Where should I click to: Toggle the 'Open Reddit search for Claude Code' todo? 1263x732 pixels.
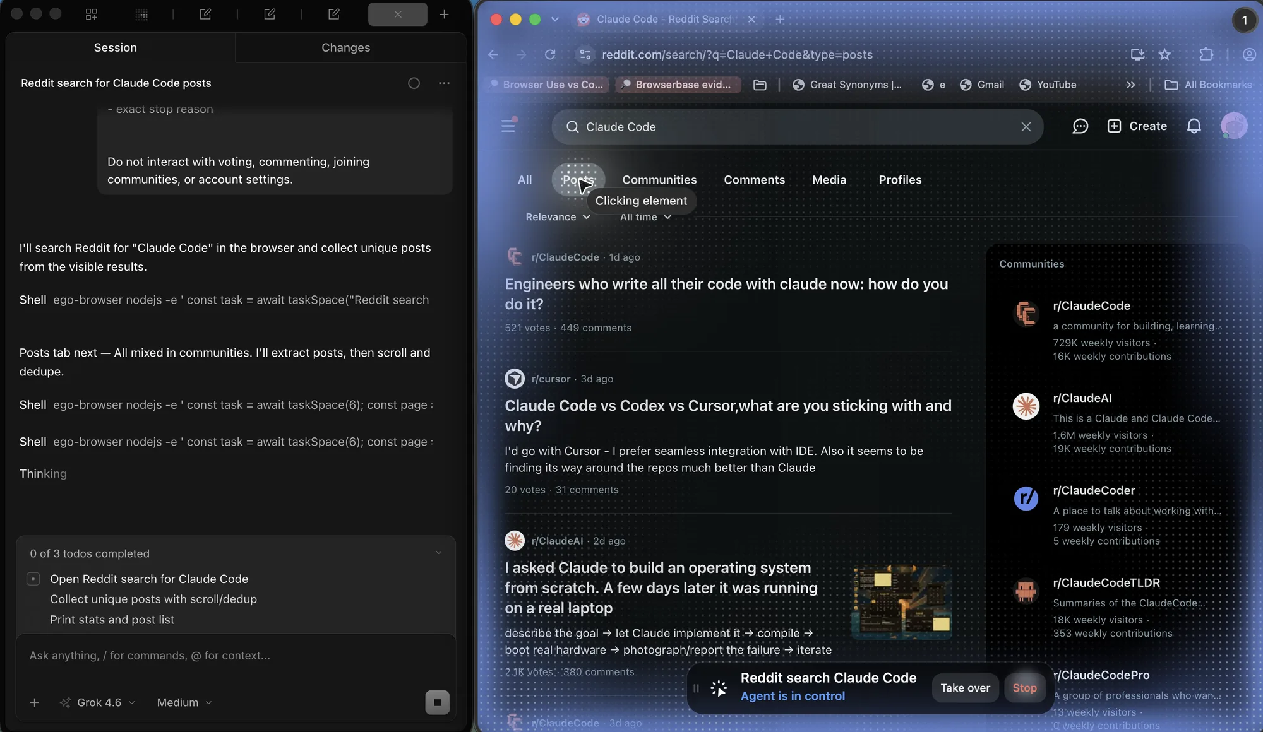[33, 579]
